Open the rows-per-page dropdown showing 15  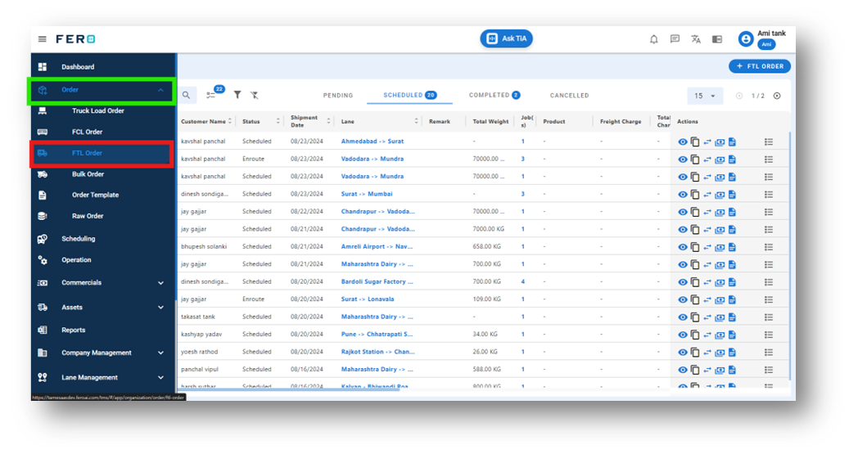[x=705, y=96]
